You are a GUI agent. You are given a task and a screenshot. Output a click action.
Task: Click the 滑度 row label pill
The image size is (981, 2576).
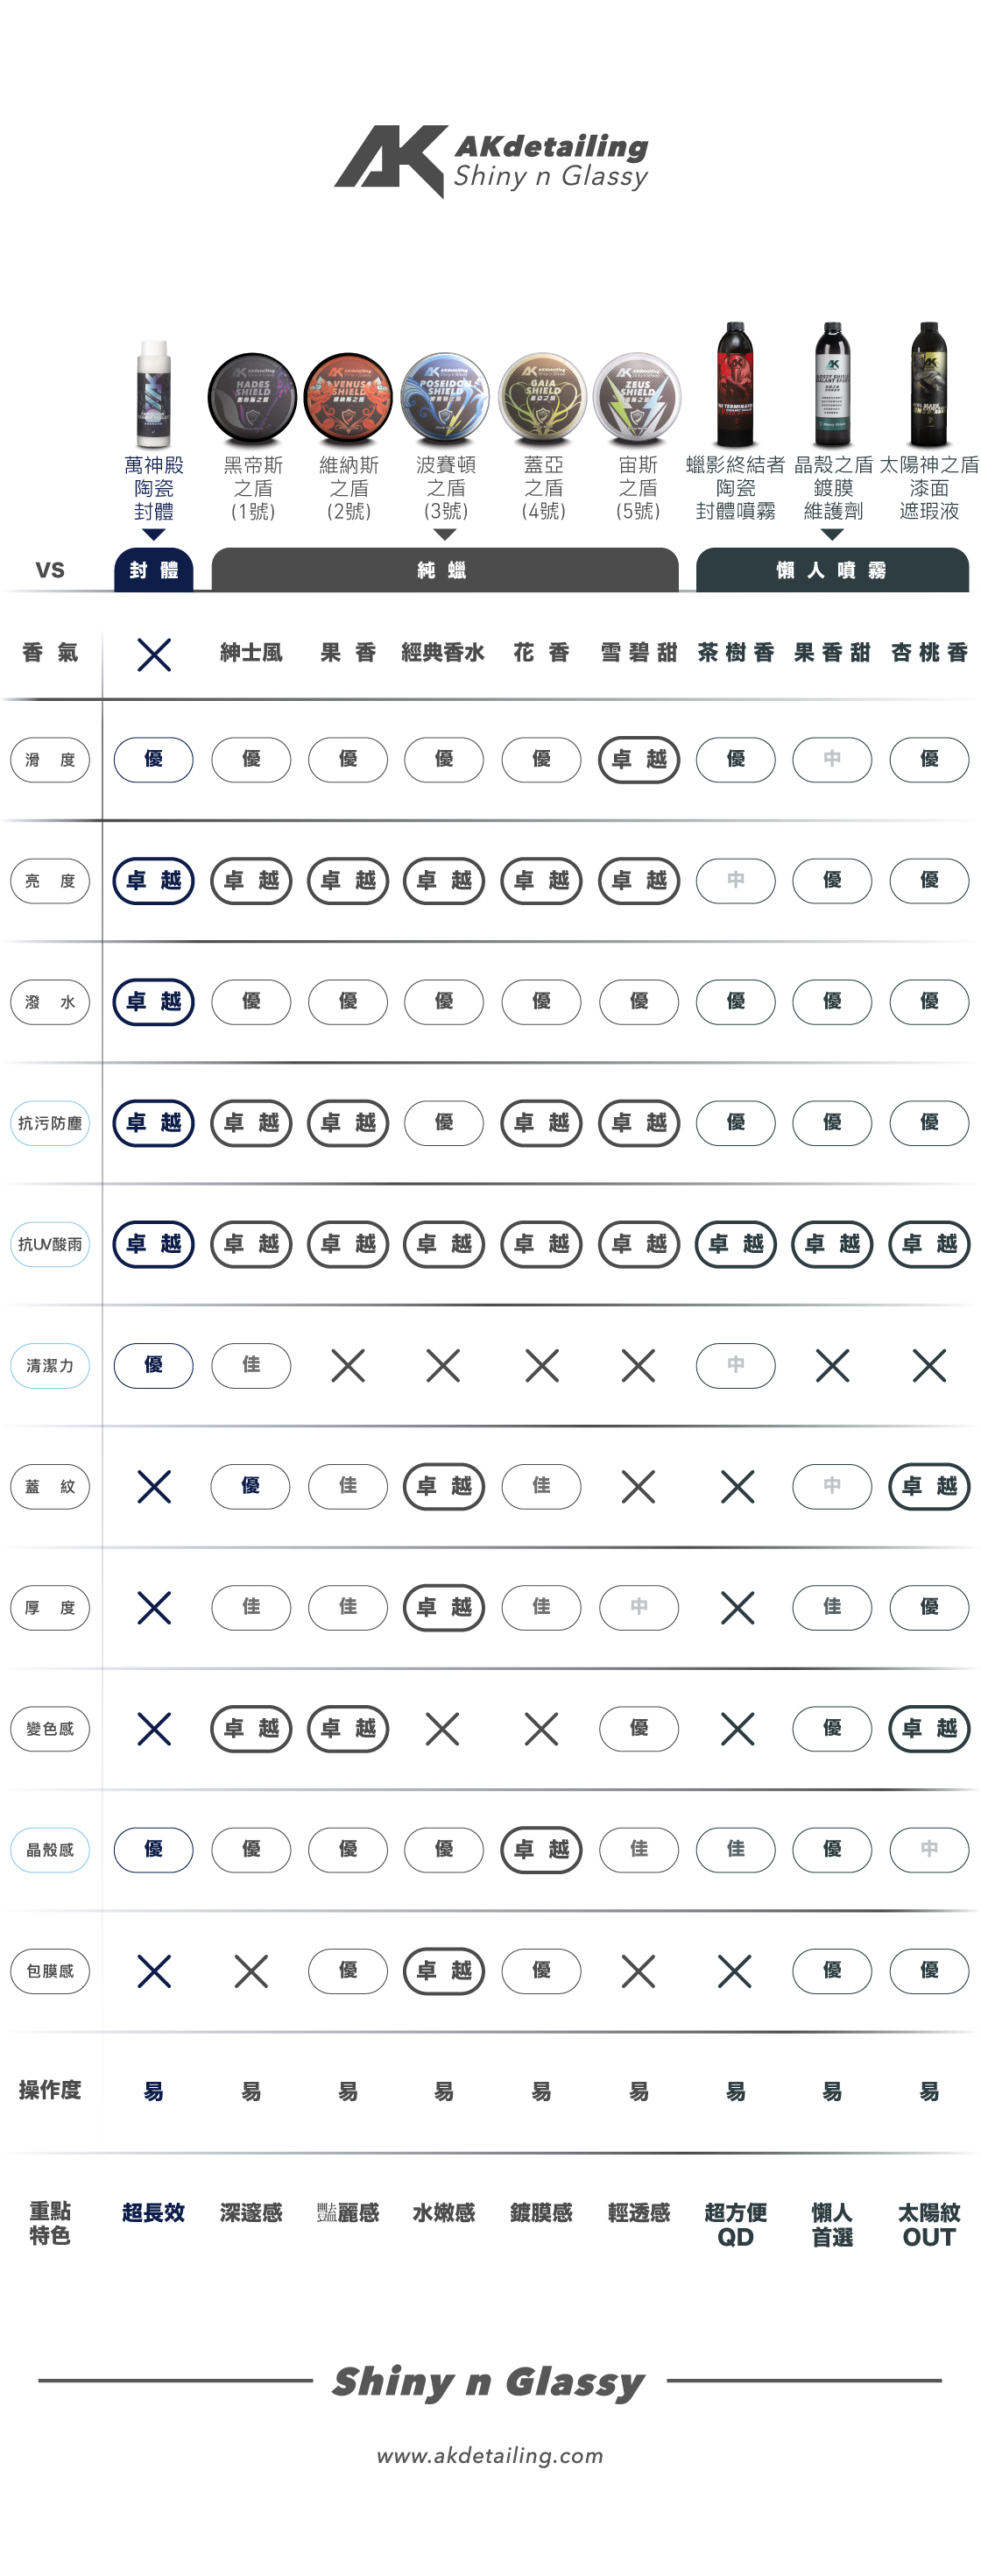(50, 760)
